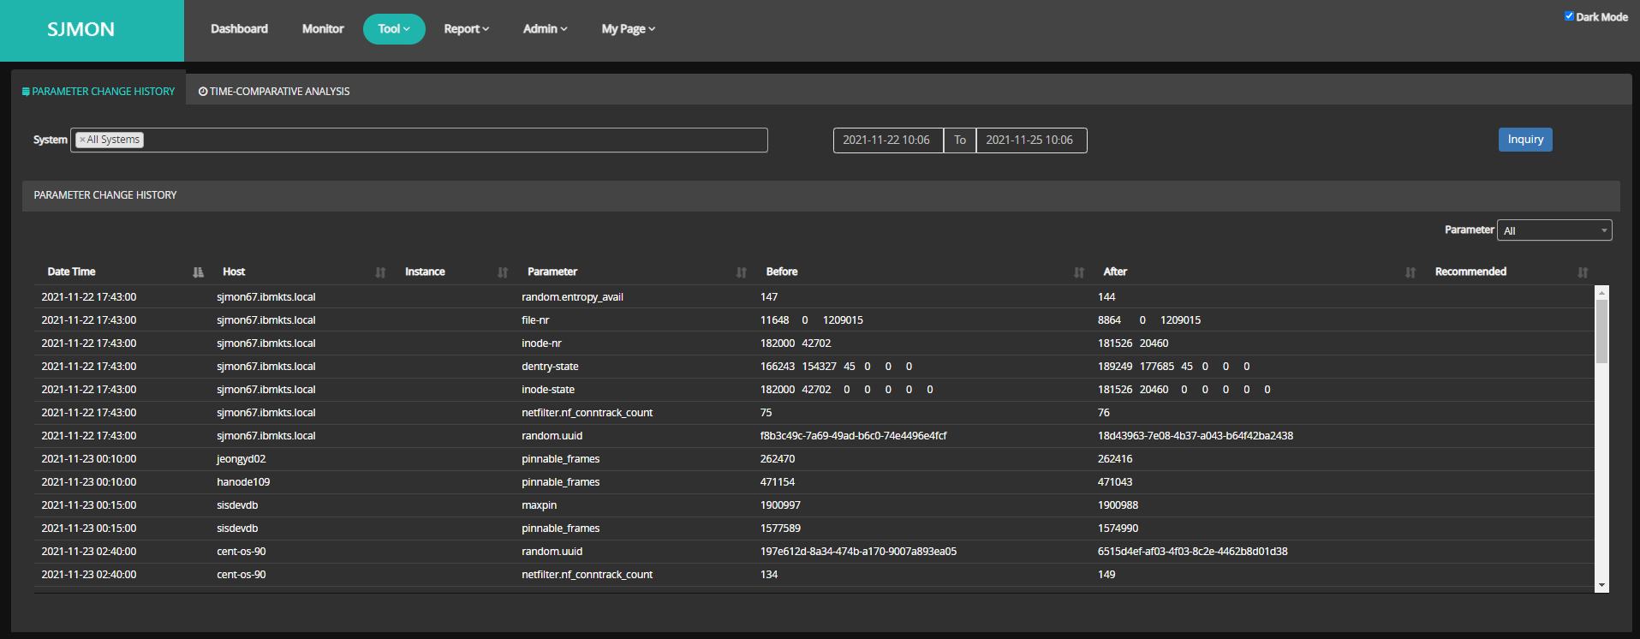This screenshot has height=639, width=1640.
Task: Expand the Tool menu
Action: (394, 29)
